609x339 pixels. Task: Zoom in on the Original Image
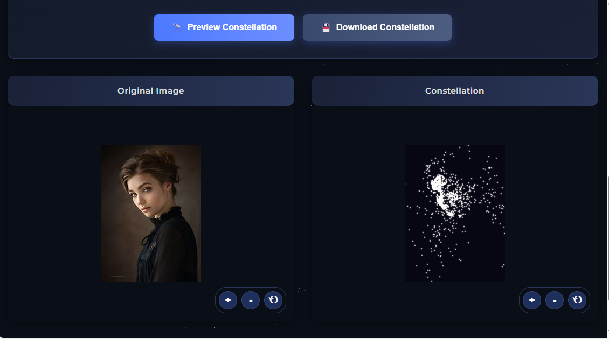point(228,300)
